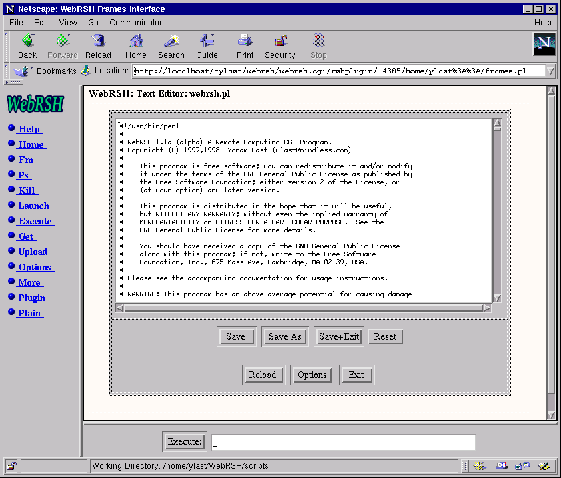Go back using the Back toolbar icon
The height and width of the screenshot is (478, 561).
click(x=27, y=46)
